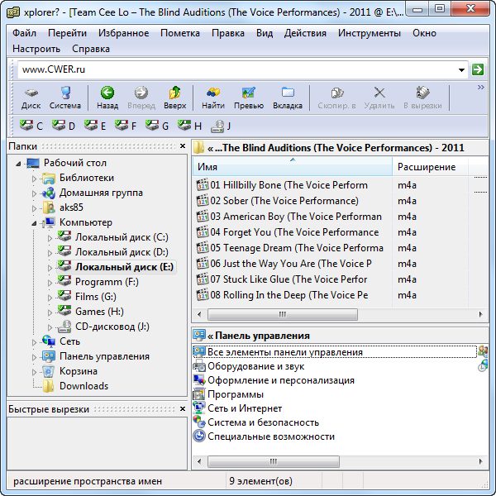Open the Избранное menu
This screenshot has width=496, height=496.
point(124,33)
